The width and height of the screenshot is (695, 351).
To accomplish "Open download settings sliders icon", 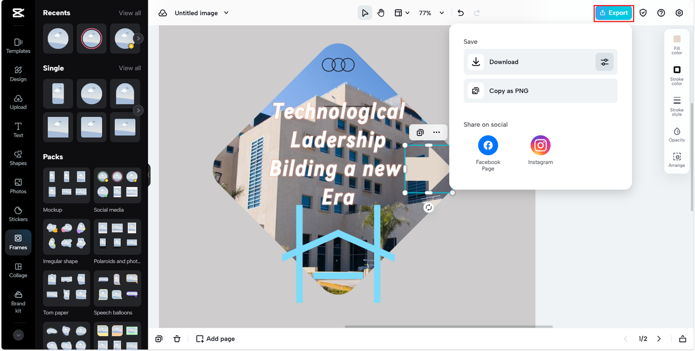I will click(604, 62).
